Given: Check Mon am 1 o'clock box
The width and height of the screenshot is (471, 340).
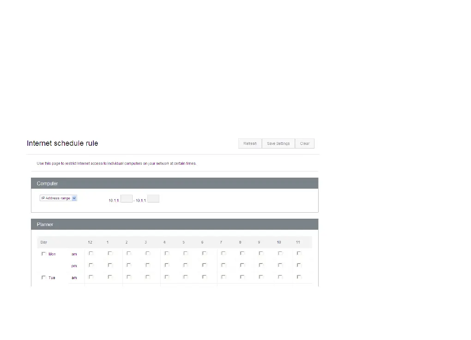Looking at the screenshot, I should tap(110, 253).
